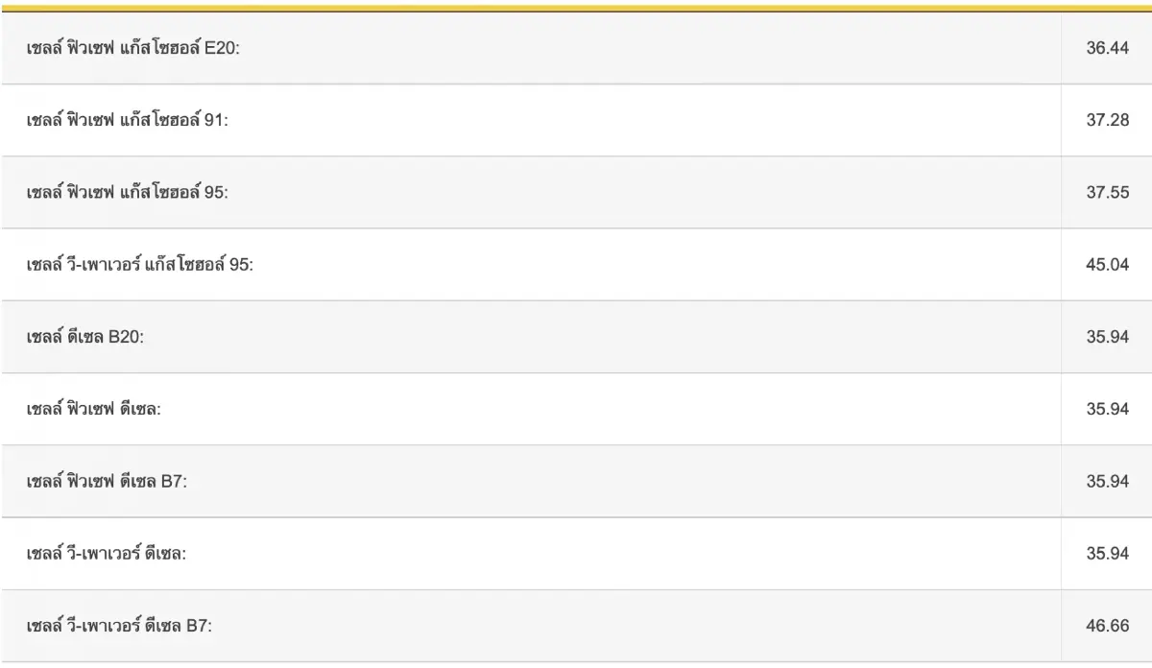Select the price in the เชลล์ วี-เพาเวอร์ ดีเซล: row
Screen dimensions: 1152x668
1107,554
